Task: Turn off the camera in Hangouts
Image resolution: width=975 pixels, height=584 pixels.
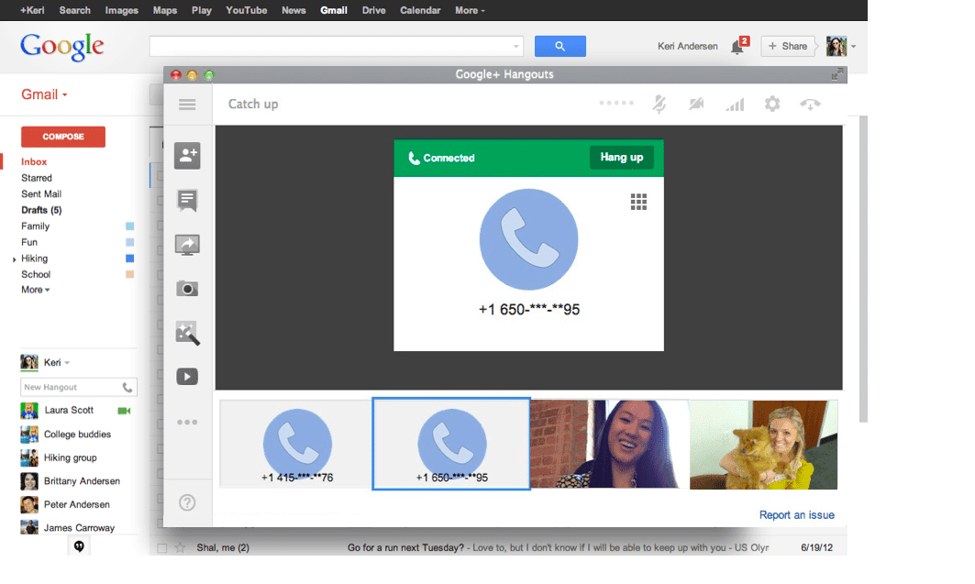Action: click(x=696, y=104)
